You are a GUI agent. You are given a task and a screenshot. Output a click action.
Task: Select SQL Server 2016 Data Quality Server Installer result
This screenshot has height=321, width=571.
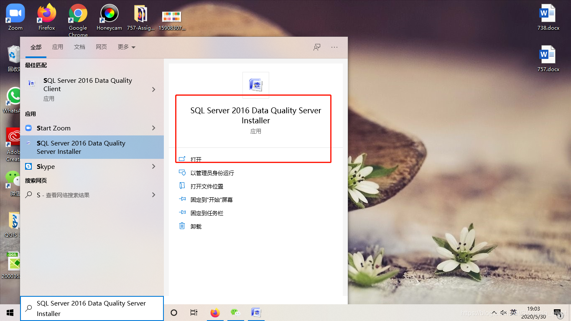(92, 147)
